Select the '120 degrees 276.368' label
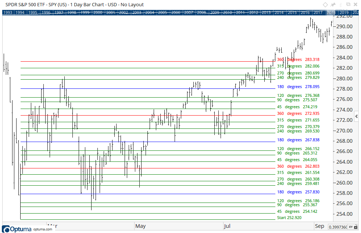361x233 pixels. pos(298,95)
